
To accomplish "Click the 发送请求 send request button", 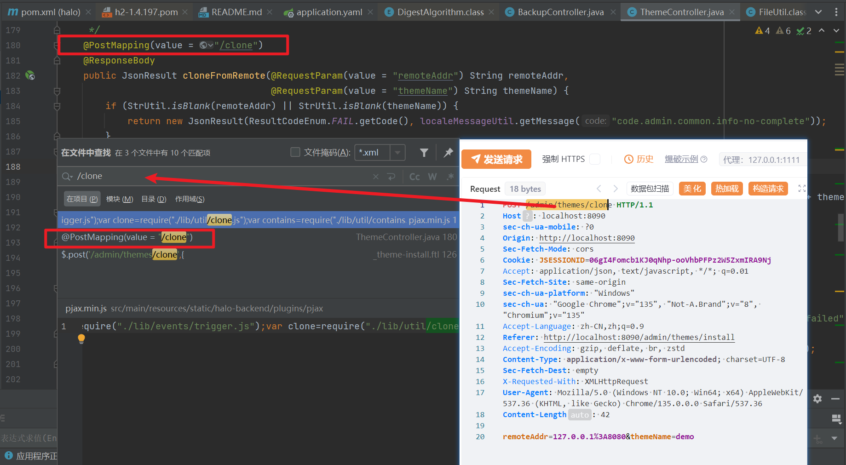I will tap(496, 159).
